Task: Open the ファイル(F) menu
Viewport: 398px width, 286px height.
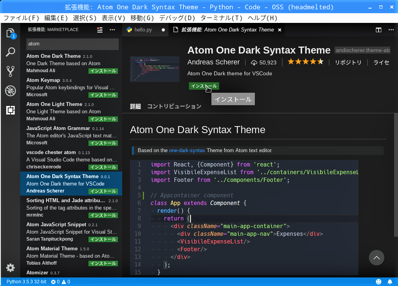Action: 21,18
